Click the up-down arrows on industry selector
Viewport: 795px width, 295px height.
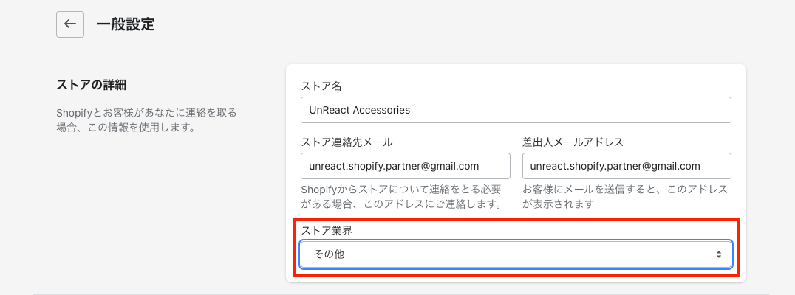[718, 254]
